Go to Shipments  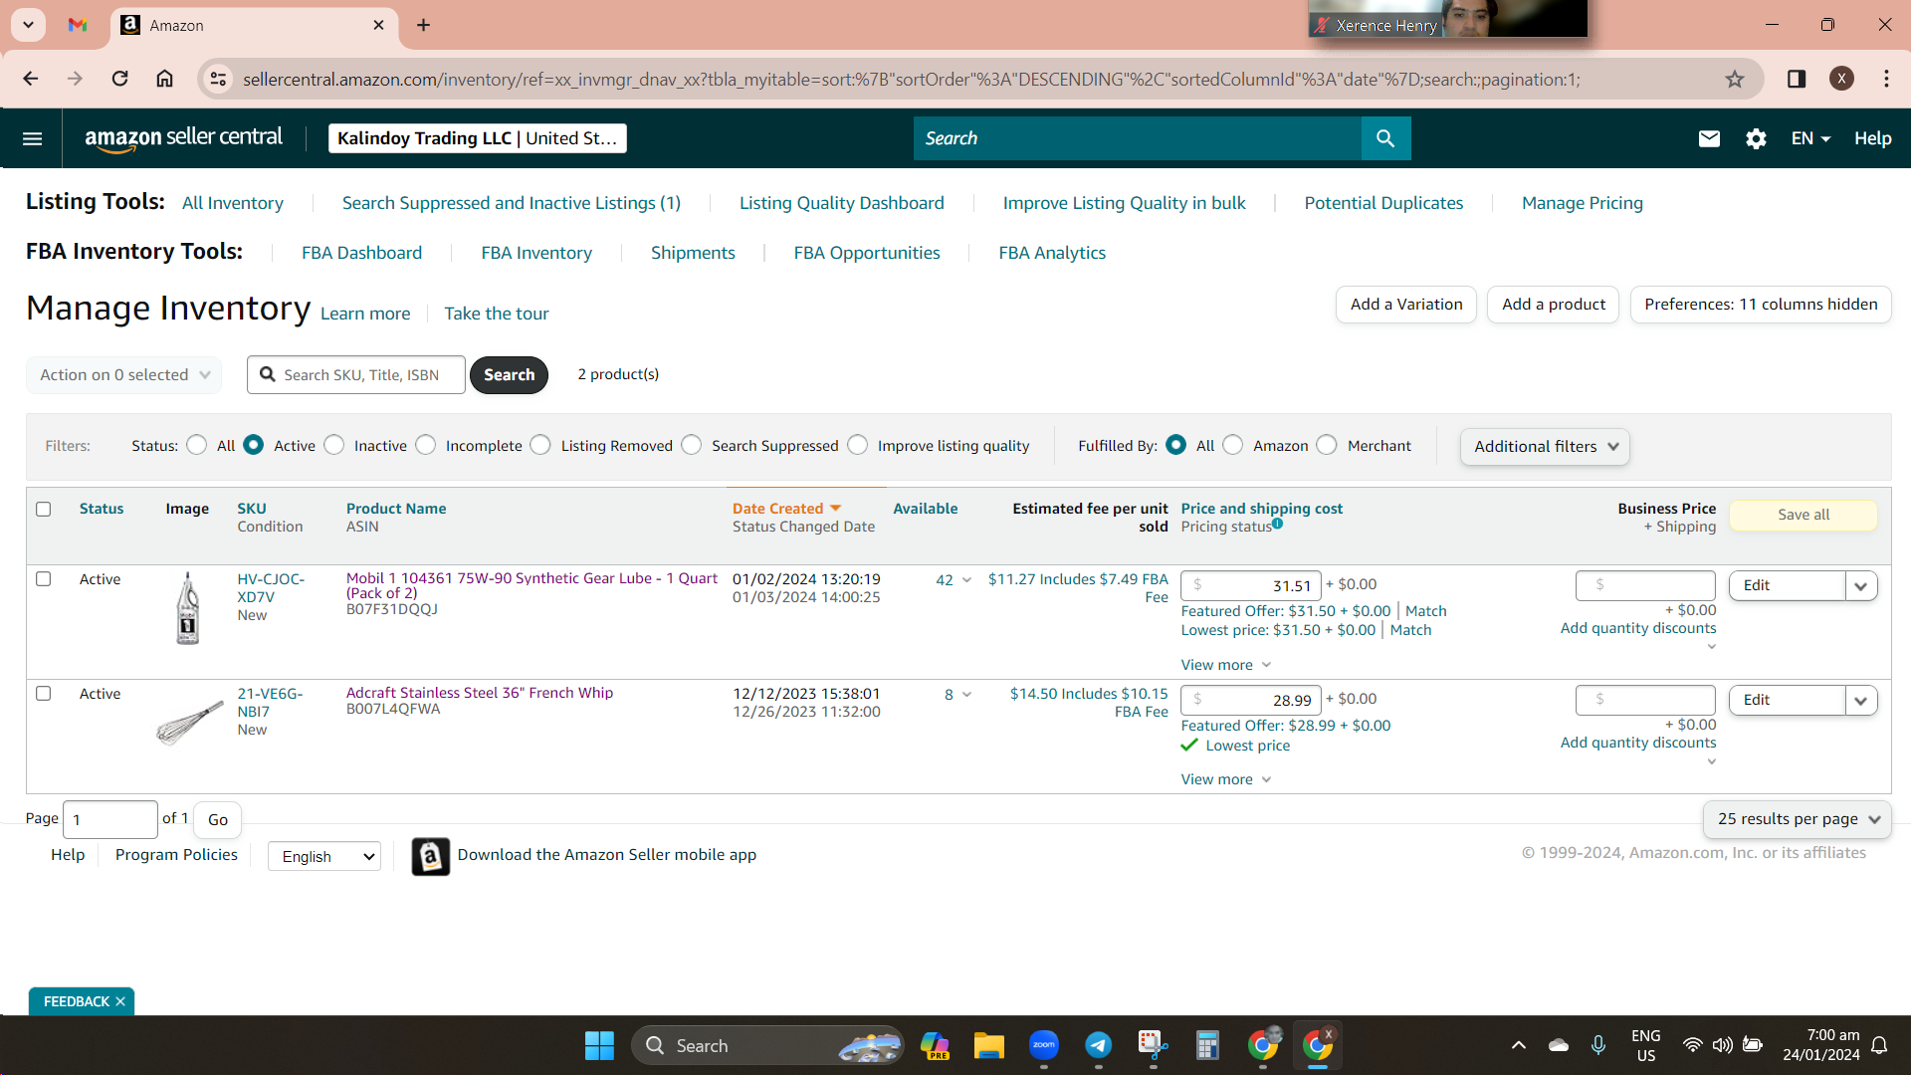tap(693, 253)
